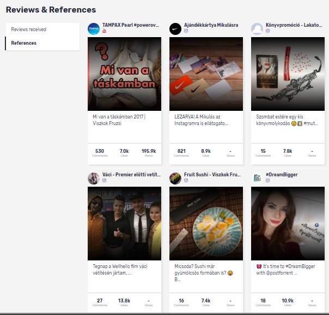
Task: Click caption 'Tegnap a Wellhello film váci...'
Action: point(120,270)
